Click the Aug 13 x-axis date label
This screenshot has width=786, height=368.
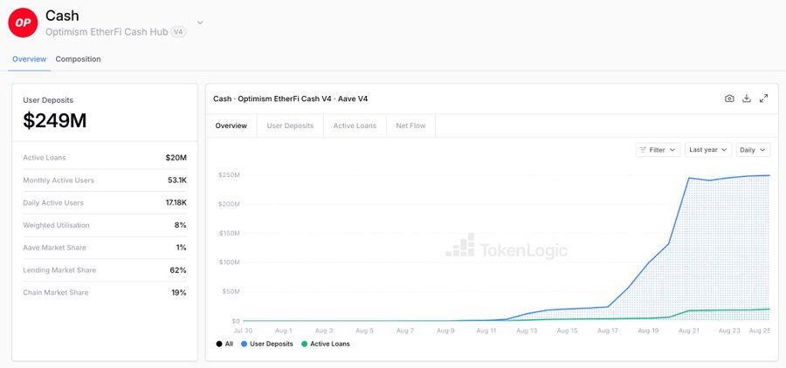tap(527, 331)
